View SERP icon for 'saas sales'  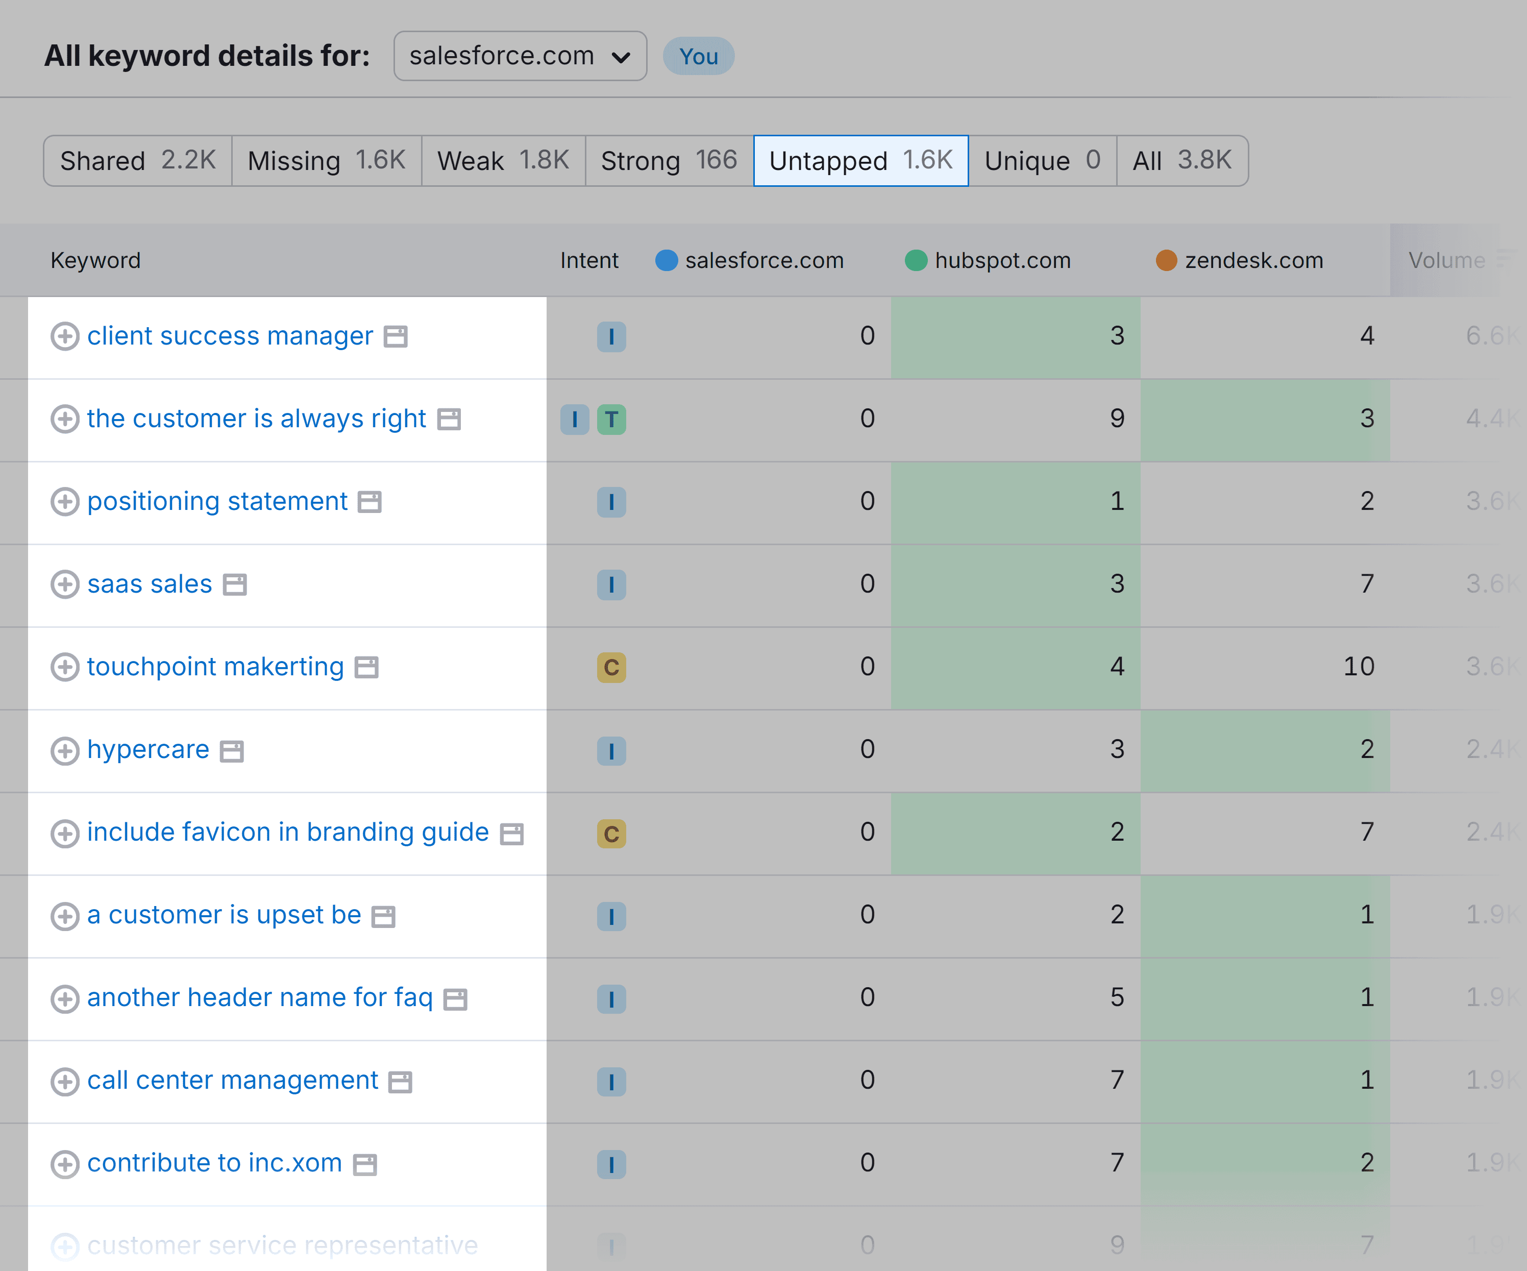pos(235,584)
